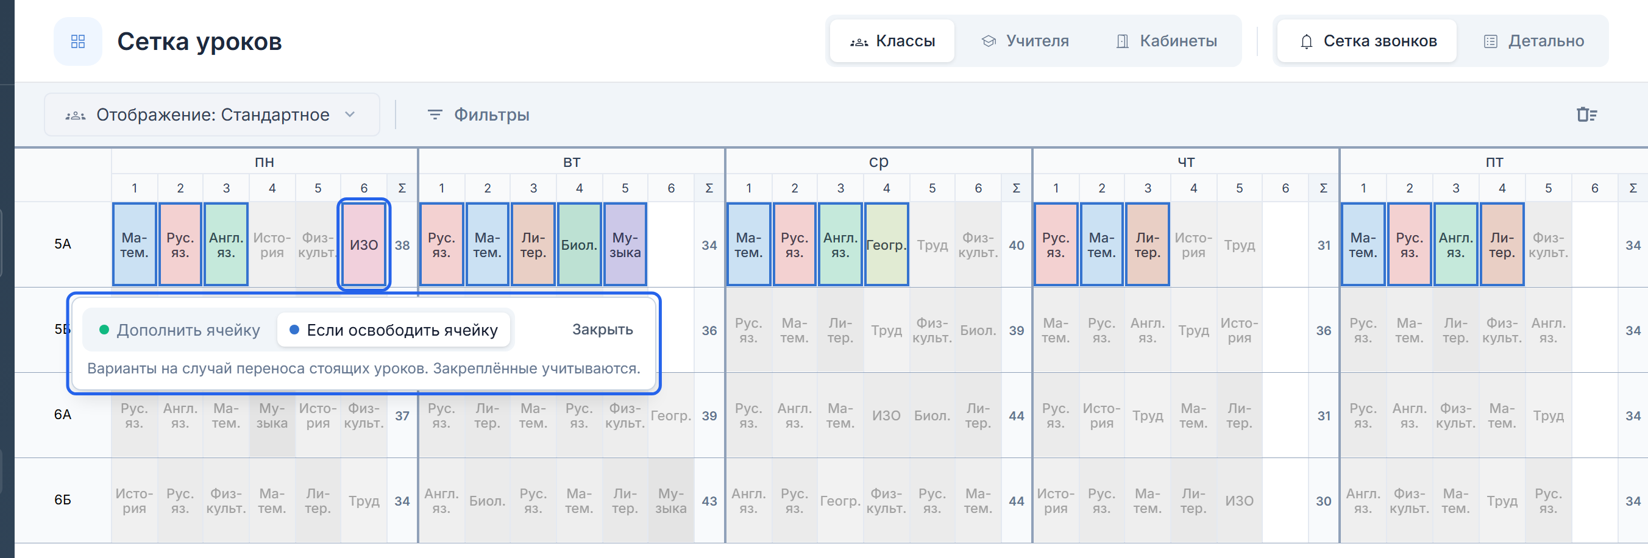The image size is (1648, 558).
Task: Click Геогр. cell for 5А Wednesday
Action: [x=886, y=244]
